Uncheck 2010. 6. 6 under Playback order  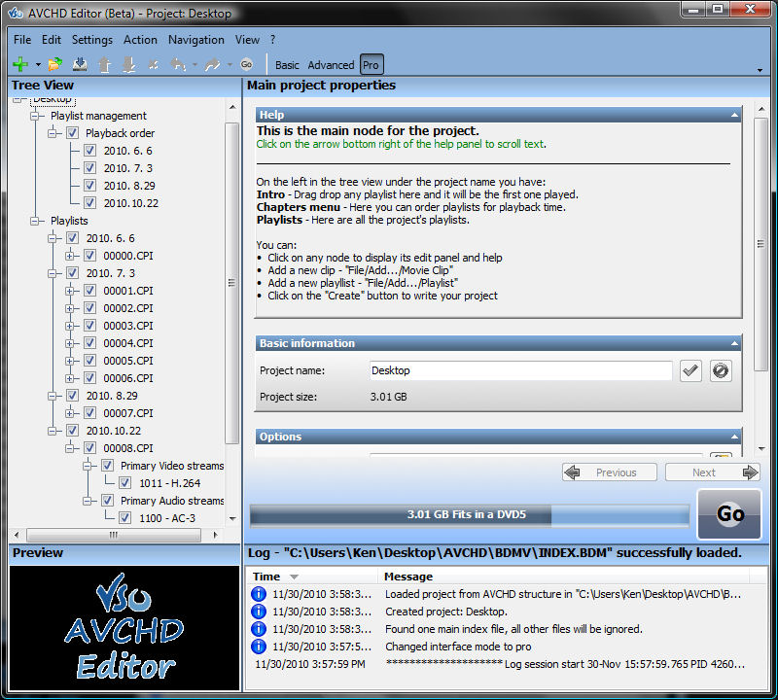(89, 151)
